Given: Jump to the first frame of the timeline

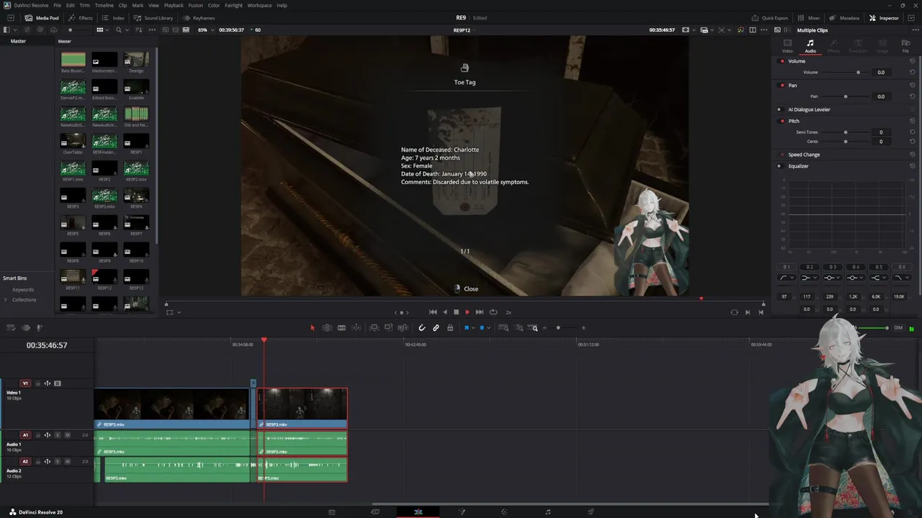Looking at the screenshot, I should pos(433,312).
